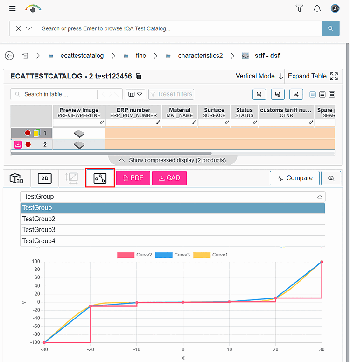The height and width of the screenshot is (362, 350).
Task: Collapse the TestGroup combo box
Action: click(x=320, y=197)
